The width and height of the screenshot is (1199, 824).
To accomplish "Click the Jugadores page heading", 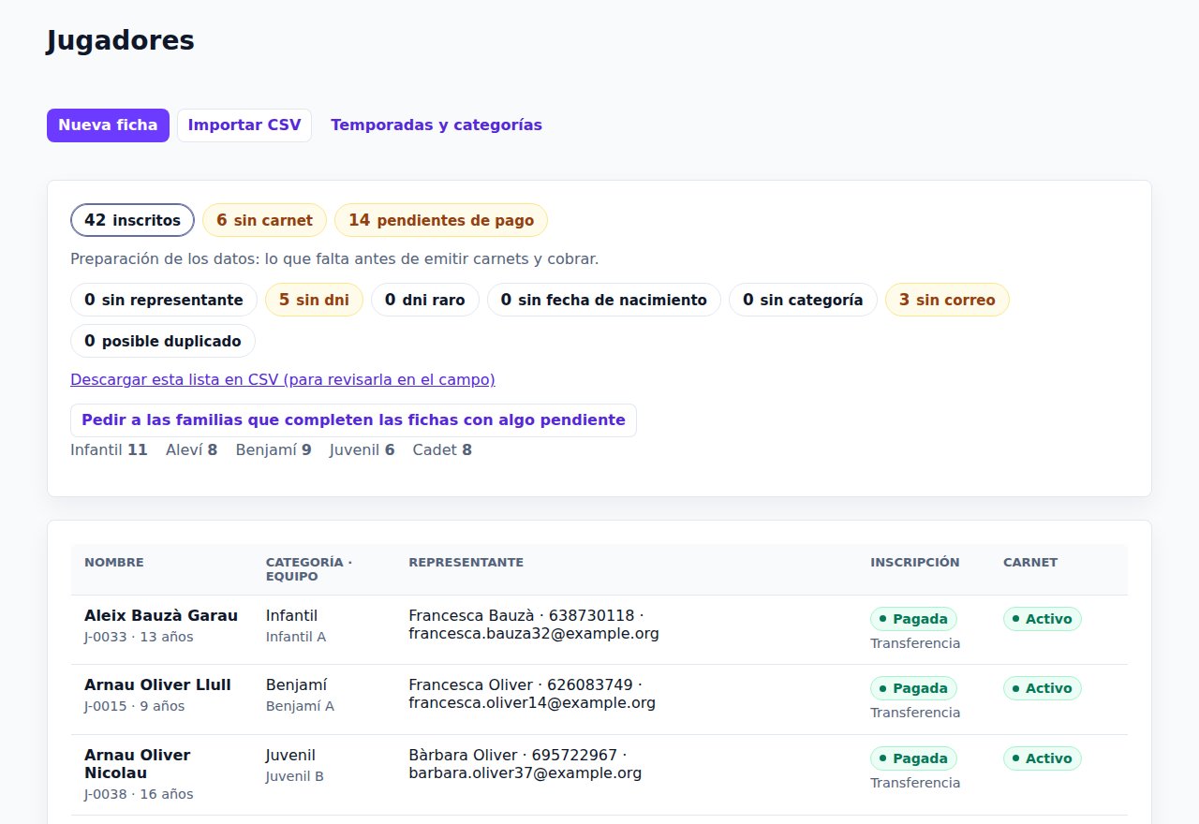I will 120,40.
